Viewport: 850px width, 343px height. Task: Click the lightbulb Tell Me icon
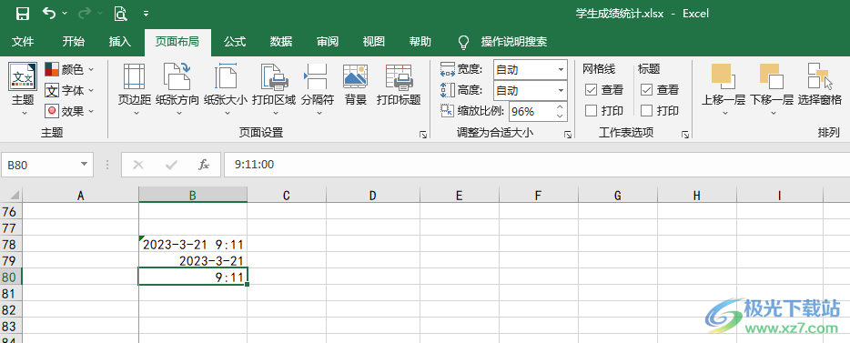click(x=463, y=42)
